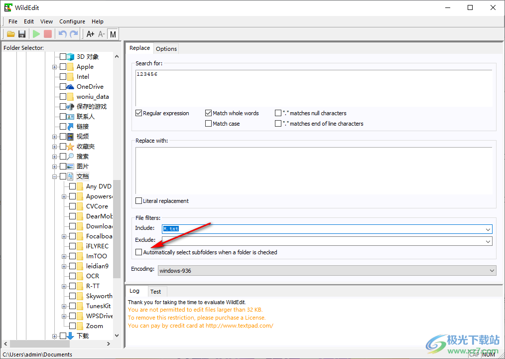Click the 保存的游戏 folder icon
Viewport: 505px width, 359px height.
tap(71, 107)
